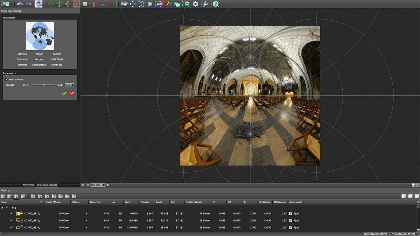Click the folder icon labeled T

click(x=67, y=196)
